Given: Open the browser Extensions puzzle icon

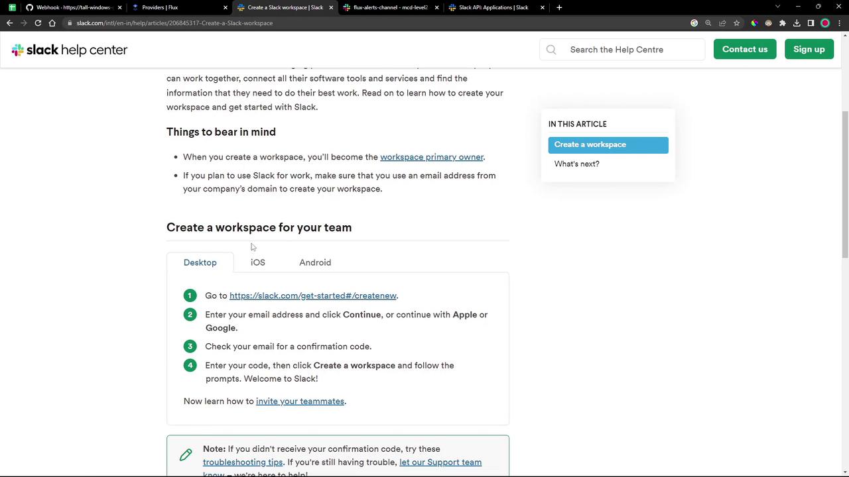Looking at the screenshot, I should 783,23.
